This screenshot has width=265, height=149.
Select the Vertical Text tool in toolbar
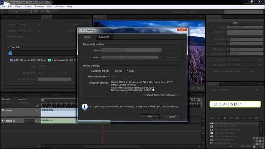[31, 12]
